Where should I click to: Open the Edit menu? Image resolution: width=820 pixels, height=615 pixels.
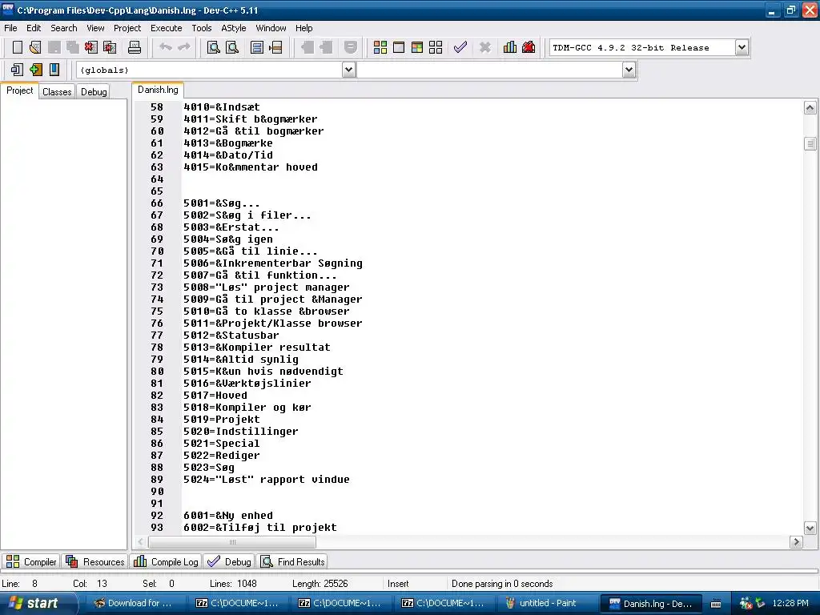coord(34,28)
